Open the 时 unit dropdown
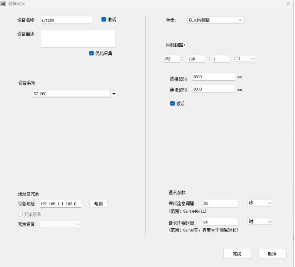Image resolution: width=295 pixels, height=267 pixels. pos(260,222)
